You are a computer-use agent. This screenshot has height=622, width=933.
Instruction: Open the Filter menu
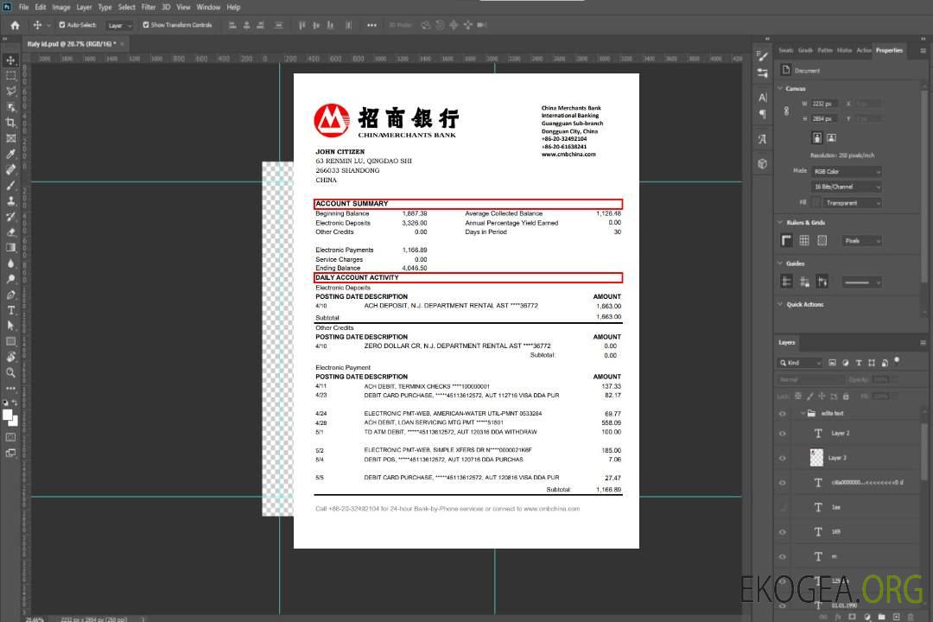pyautogui.click(x=149, y=7)
